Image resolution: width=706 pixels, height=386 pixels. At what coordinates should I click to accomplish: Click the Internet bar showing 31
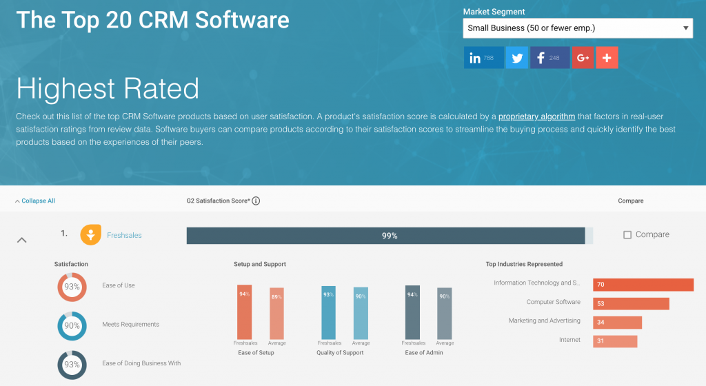coord(615,341)
